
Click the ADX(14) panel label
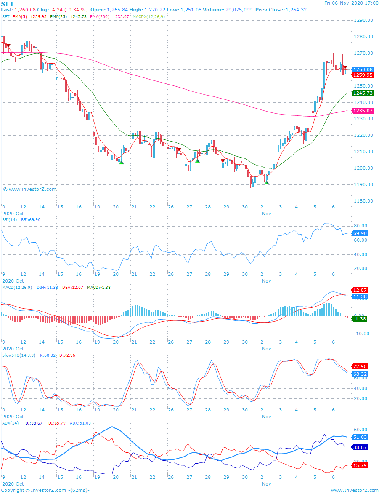pos(10,423)
